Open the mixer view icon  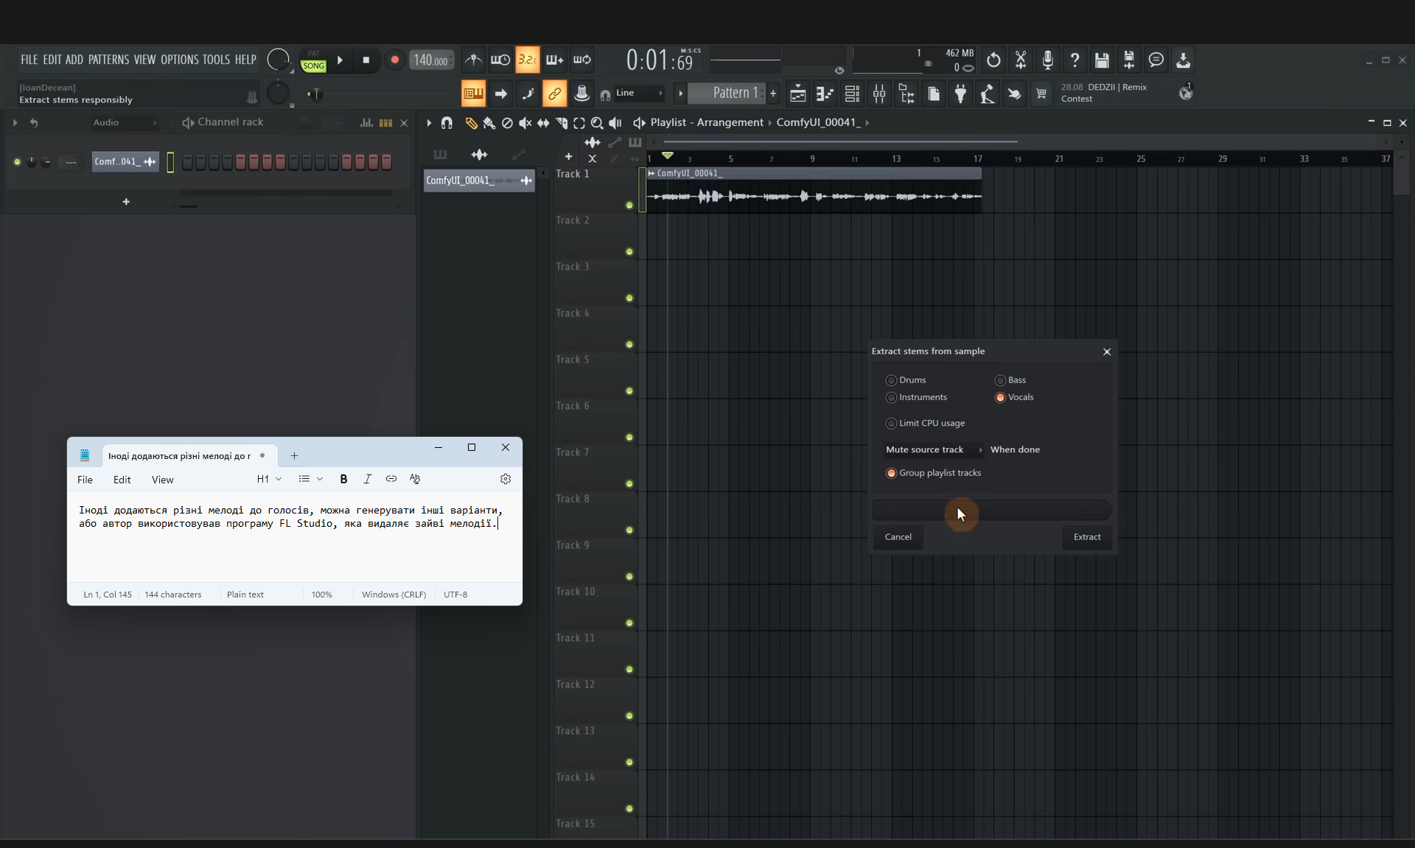[x=879, y=94]
